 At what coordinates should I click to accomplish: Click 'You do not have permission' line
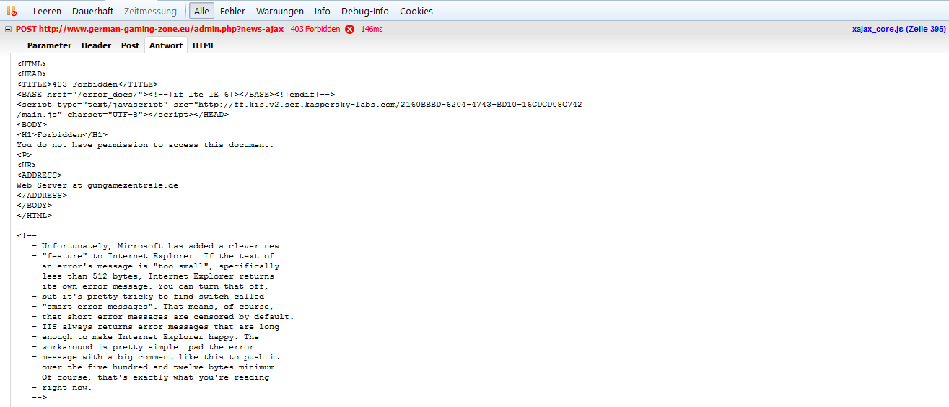click(x=146, y=145)
